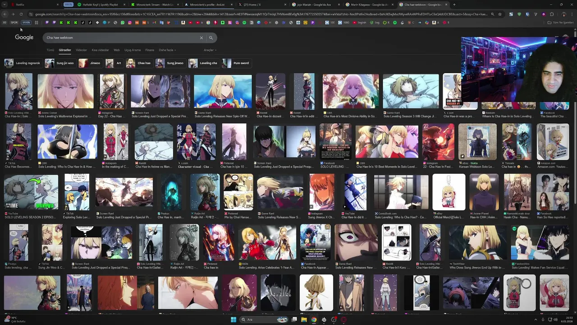Click the volume icon in system tray
Image resolution: width=577 pixels, height=325 pixels.
tap(555, 320)
